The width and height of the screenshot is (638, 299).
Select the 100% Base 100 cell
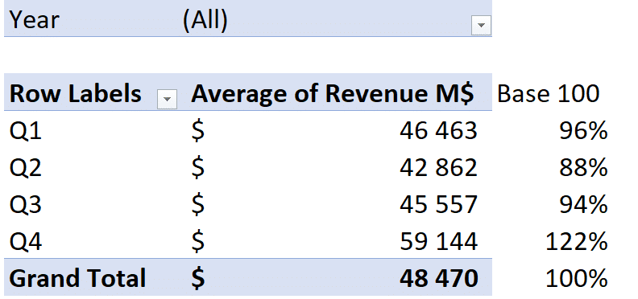(577, 278)
